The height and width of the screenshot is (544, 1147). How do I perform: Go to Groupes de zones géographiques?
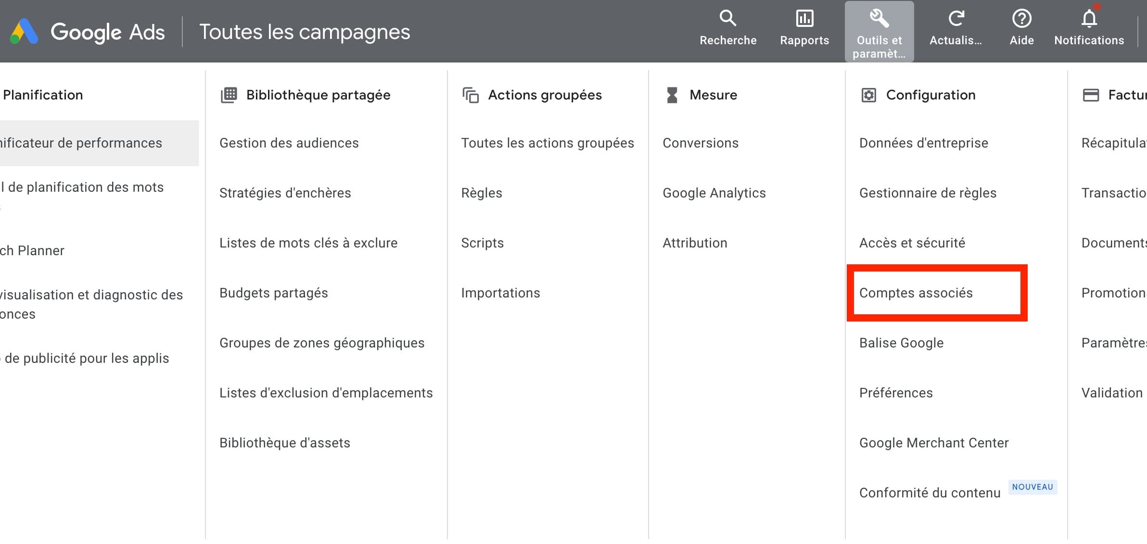[322, 343]
